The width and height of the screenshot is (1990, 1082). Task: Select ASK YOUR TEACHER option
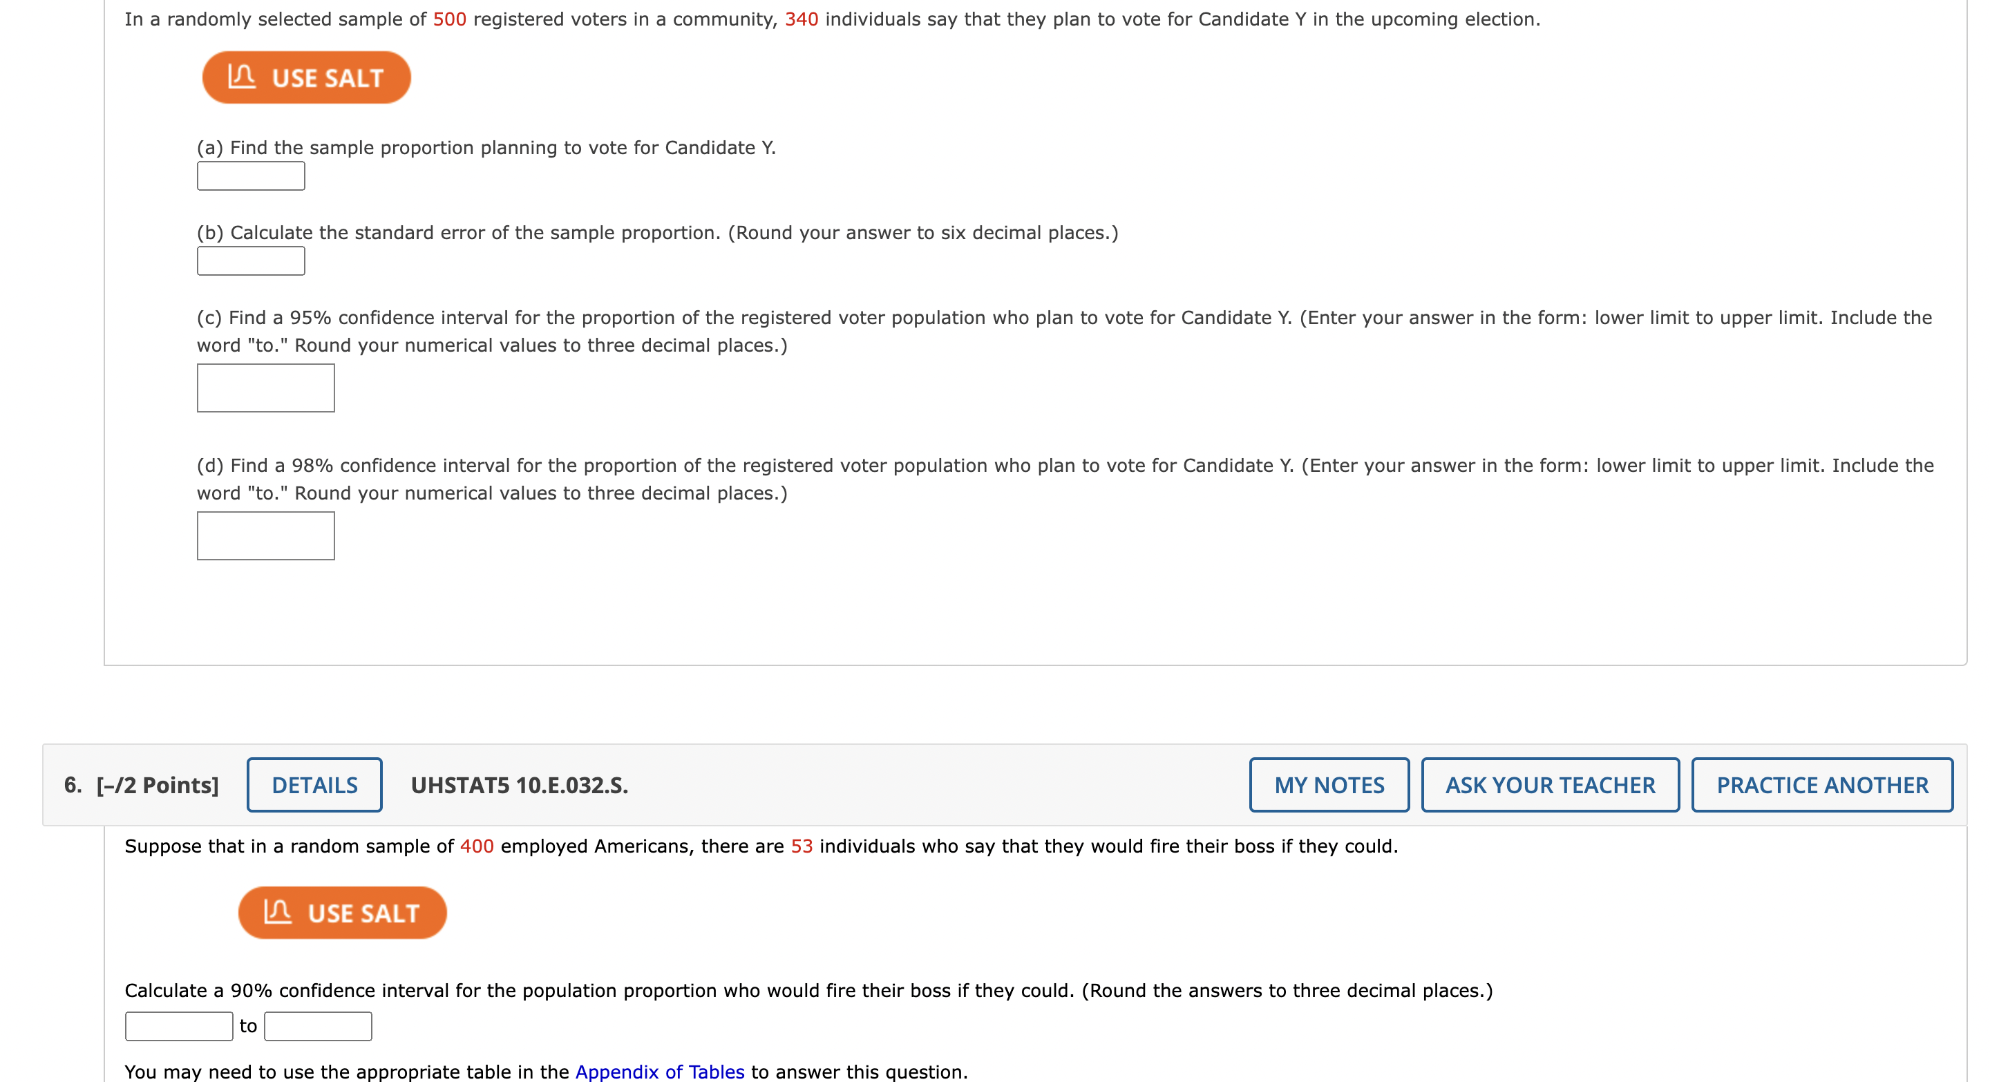[x=1550, y=785]
